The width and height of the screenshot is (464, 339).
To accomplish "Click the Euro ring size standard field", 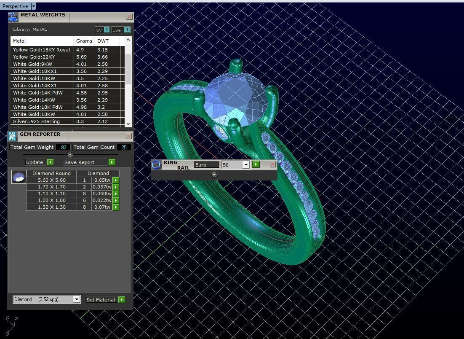I will pyautogui.click(x=207, y=165).
